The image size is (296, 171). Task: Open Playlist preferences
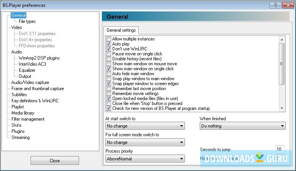(18, 107)
